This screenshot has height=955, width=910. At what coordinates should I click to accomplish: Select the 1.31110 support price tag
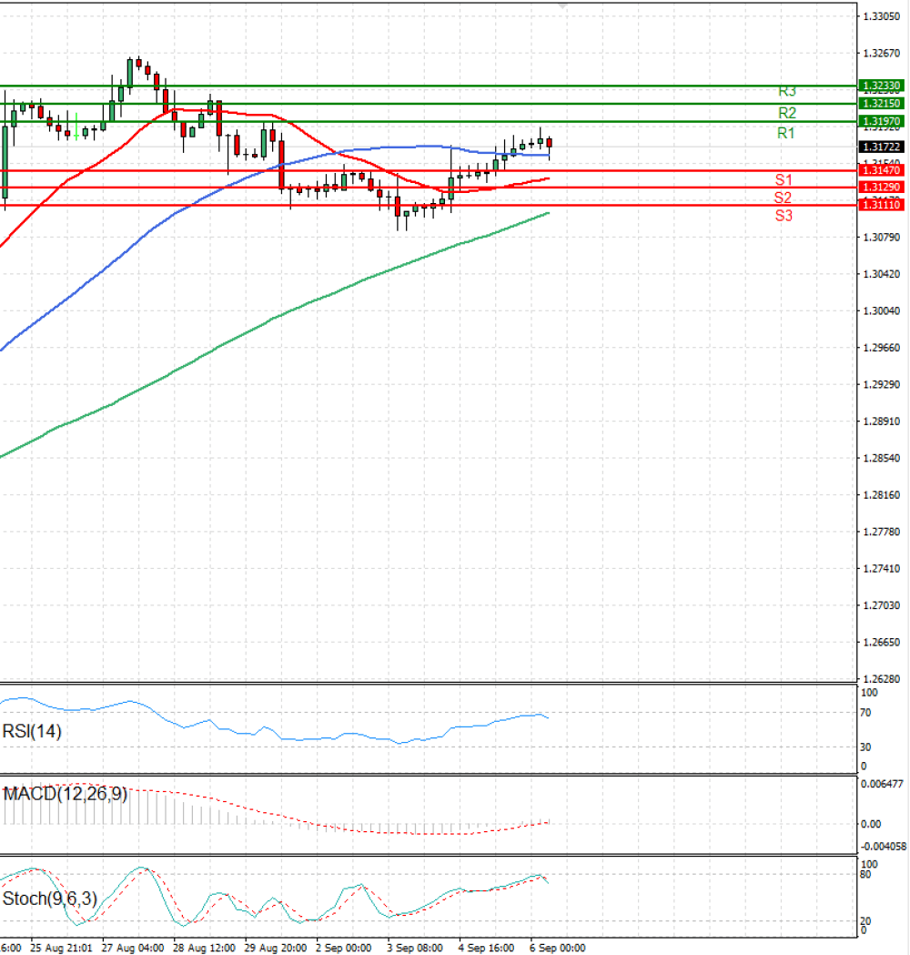(x=882, y=205)
